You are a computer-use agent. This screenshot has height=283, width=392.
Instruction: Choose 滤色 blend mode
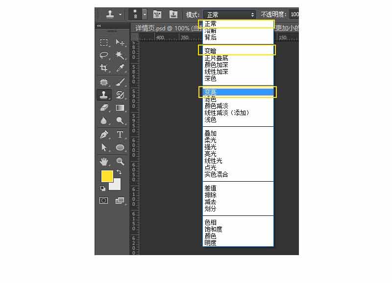coord(238,99)
